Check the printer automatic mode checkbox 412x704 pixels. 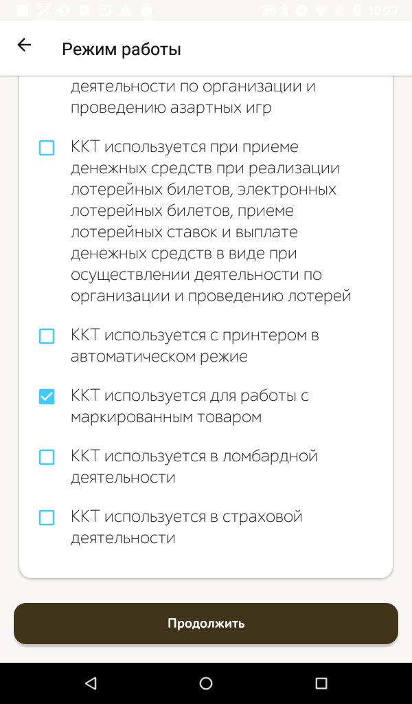[47, 336]
